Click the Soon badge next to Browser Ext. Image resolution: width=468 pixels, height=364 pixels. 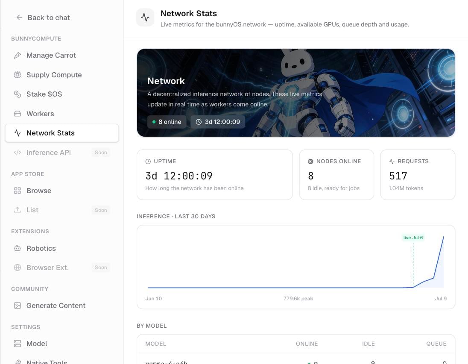(x=101, y=267)
